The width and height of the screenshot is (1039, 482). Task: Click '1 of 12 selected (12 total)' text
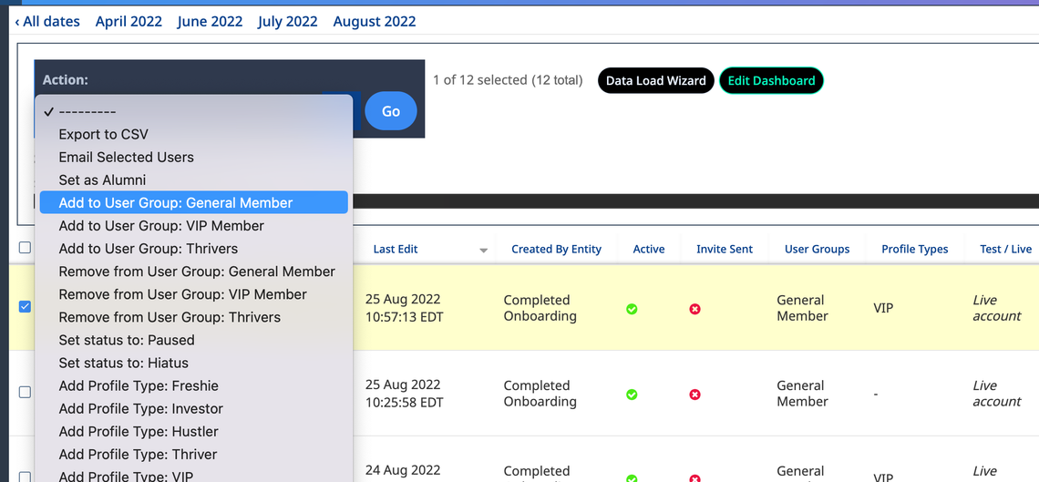[508, 81]
